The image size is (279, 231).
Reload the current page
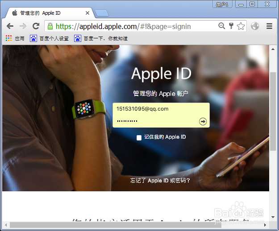pyautogui.click(x=36, y=26)
